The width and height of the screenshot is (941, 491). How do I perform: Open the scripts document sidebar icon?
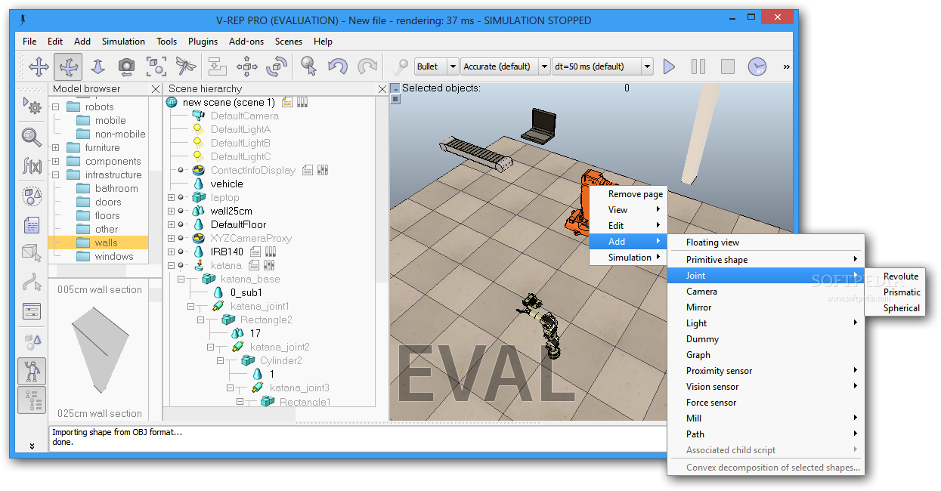[32, 225]
